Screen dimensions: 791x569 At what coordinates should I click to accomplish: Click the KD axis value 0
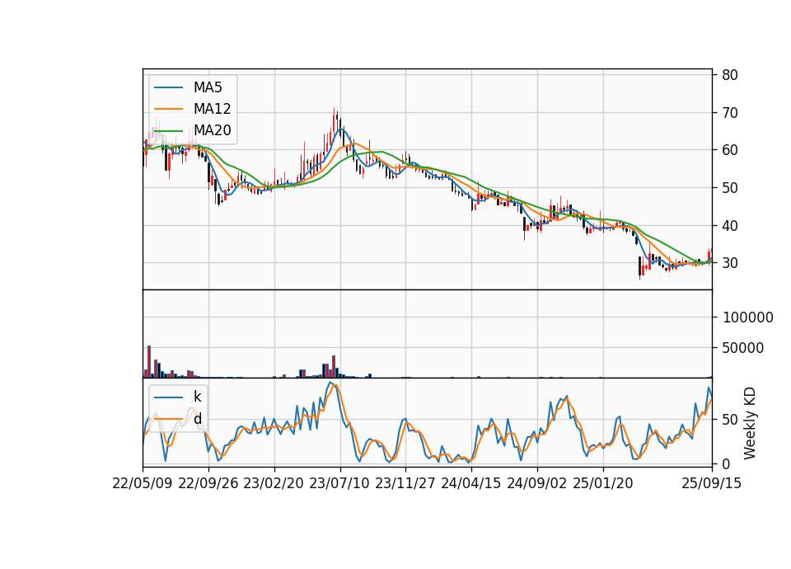pyautogui.click(x=727, y=463)
